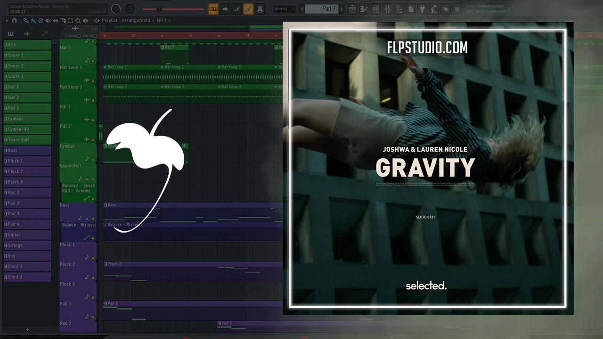Click the second round knob beside song title
This screenshot has height=339, width=603.
(x=130, y=9)
